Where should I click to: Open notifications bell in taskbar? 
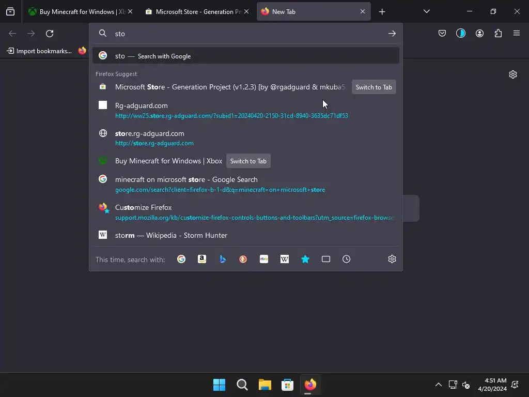515,385
